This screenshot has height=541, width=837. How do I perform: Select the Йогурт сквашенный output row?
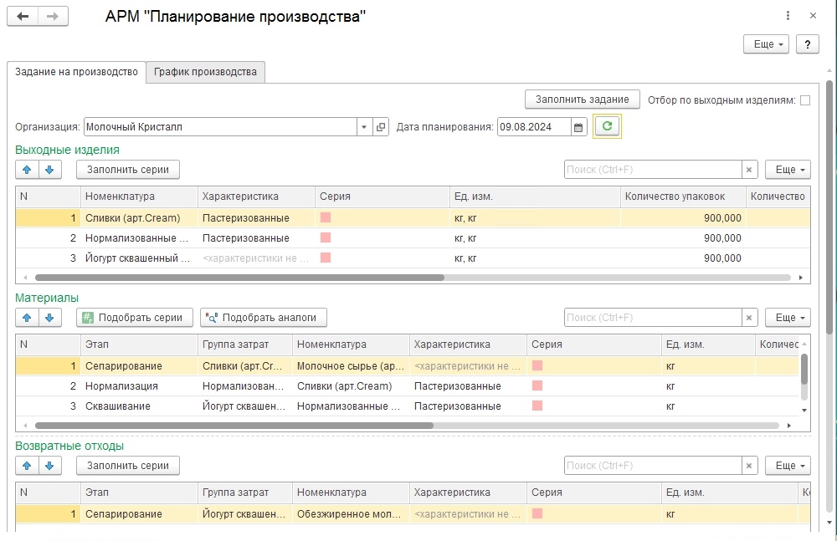point(413,258)
